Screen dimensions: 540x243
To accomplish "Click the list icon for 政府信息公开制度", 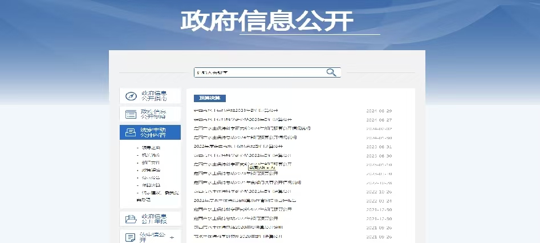I will coord(131,114).
